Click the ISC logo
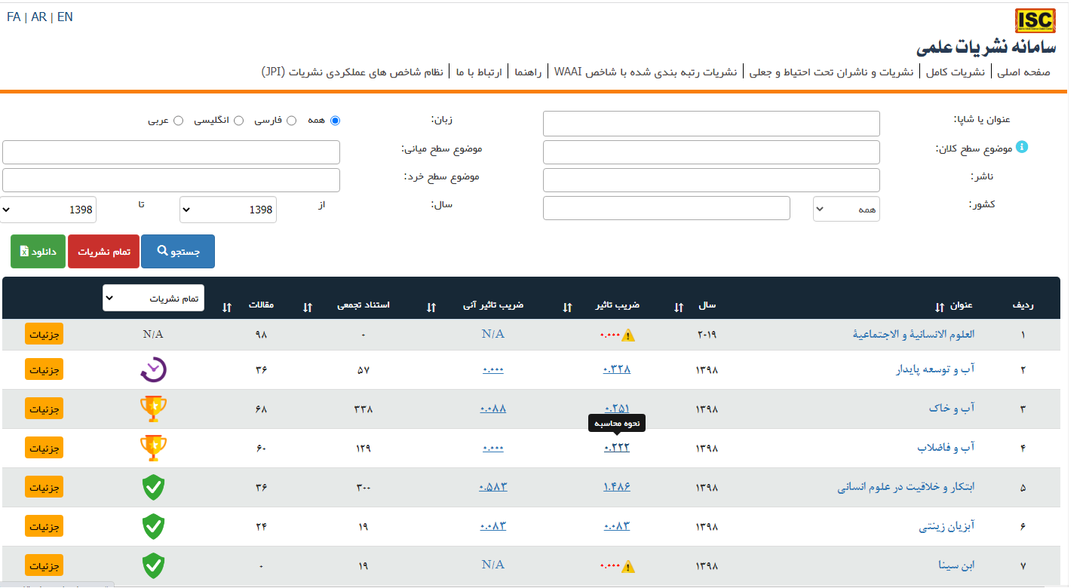The width and height of the screenshot is (1086, 588). click(1035, 20)
